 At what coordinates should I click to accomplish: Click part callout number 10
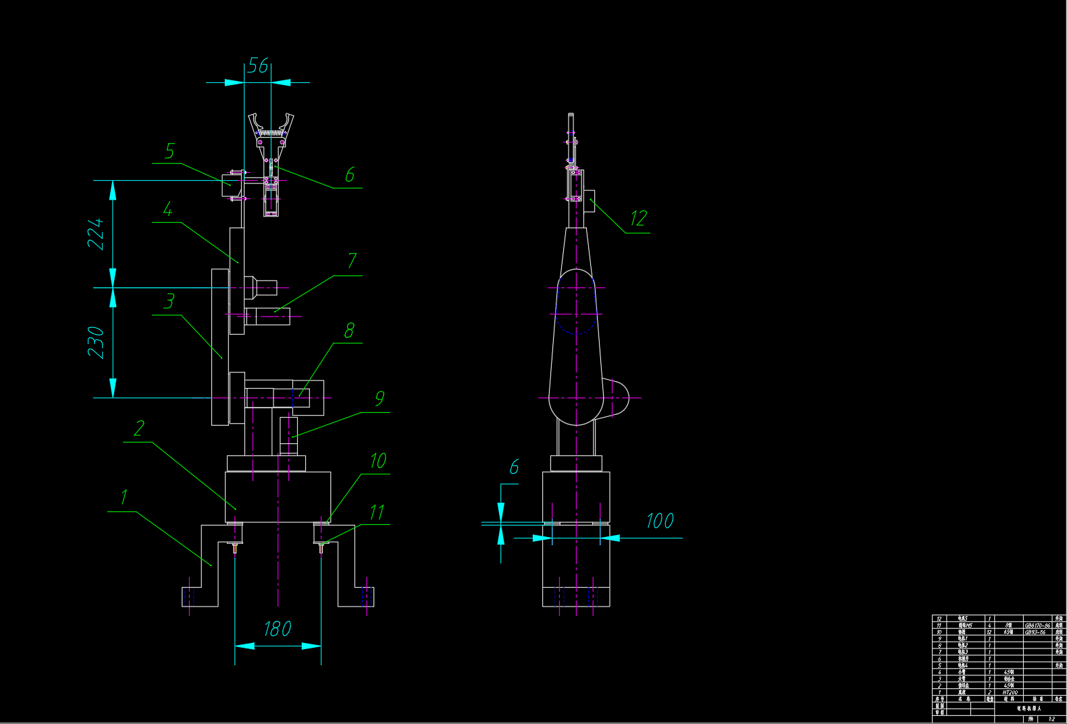coord(378,461)
